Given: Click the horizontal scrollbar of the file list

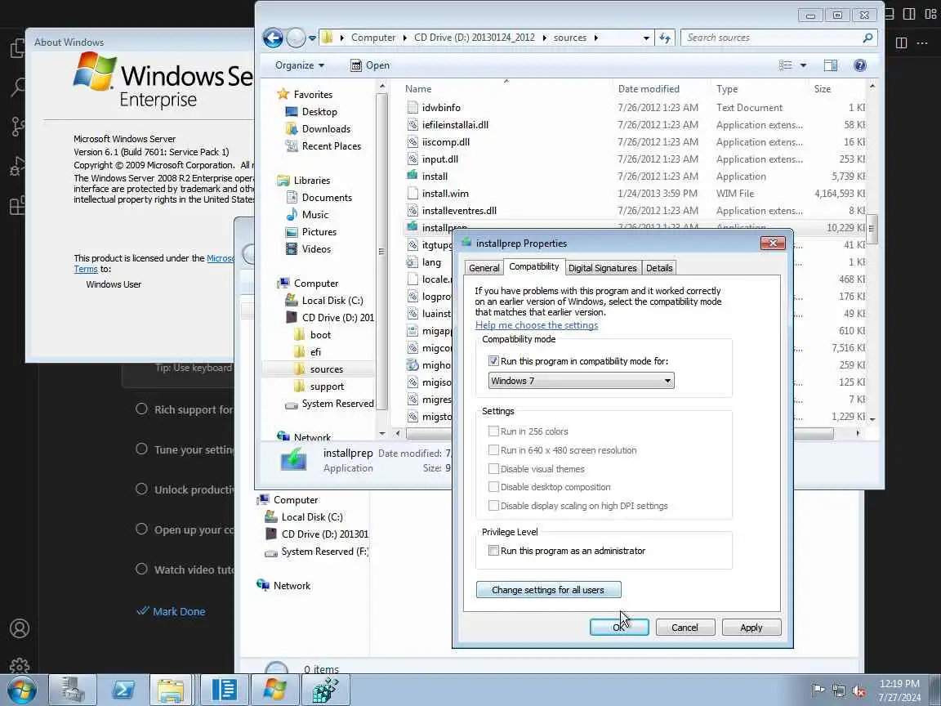Looking at the screenshot, I should click(x=627, y=433).
